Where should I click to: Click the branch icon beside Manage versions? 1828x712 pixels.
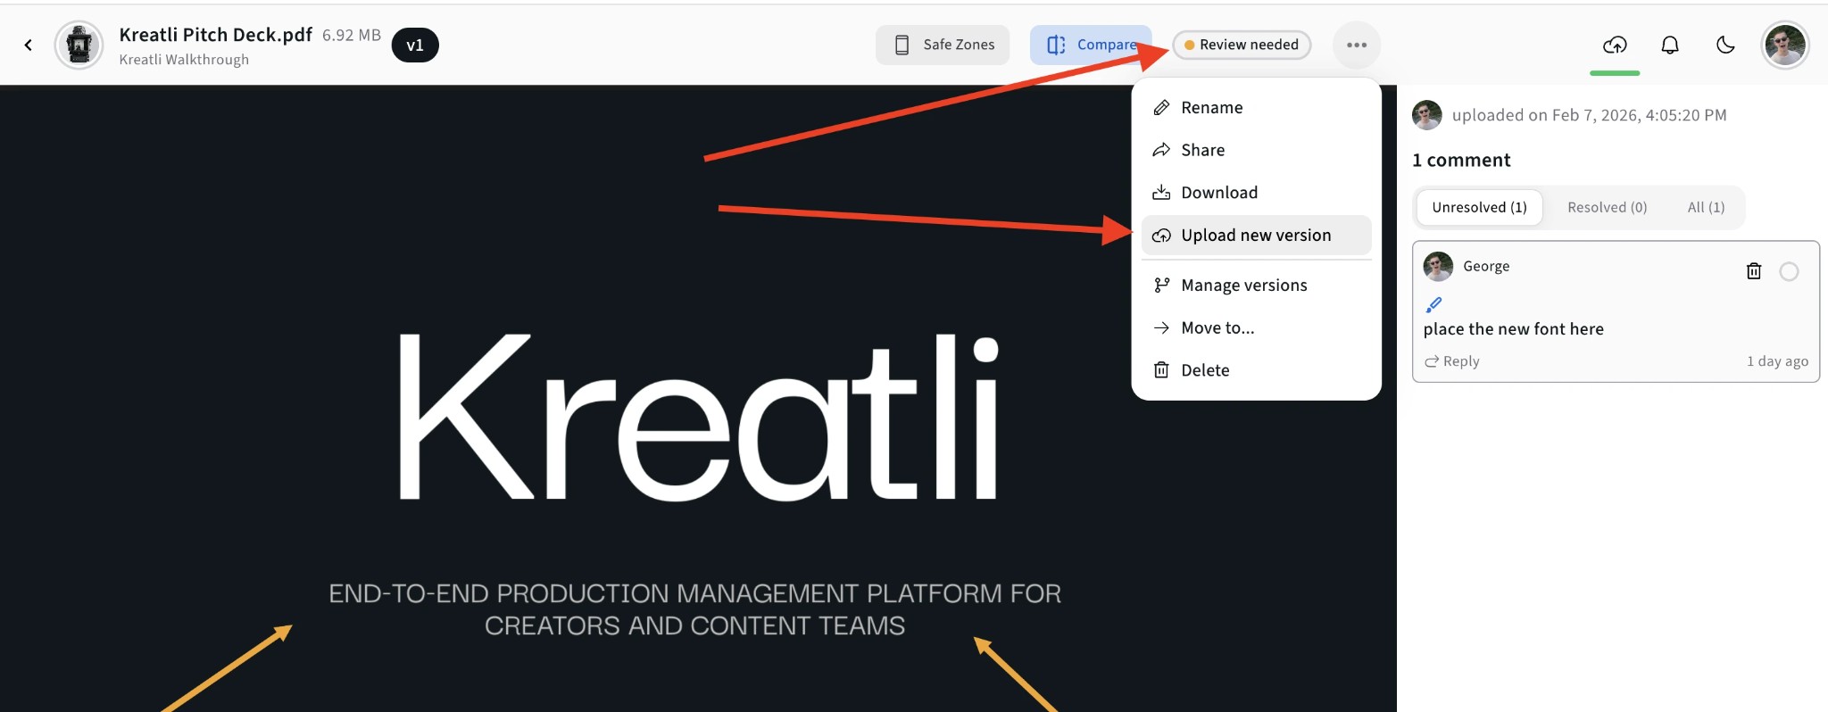[x=1161, y=286]
